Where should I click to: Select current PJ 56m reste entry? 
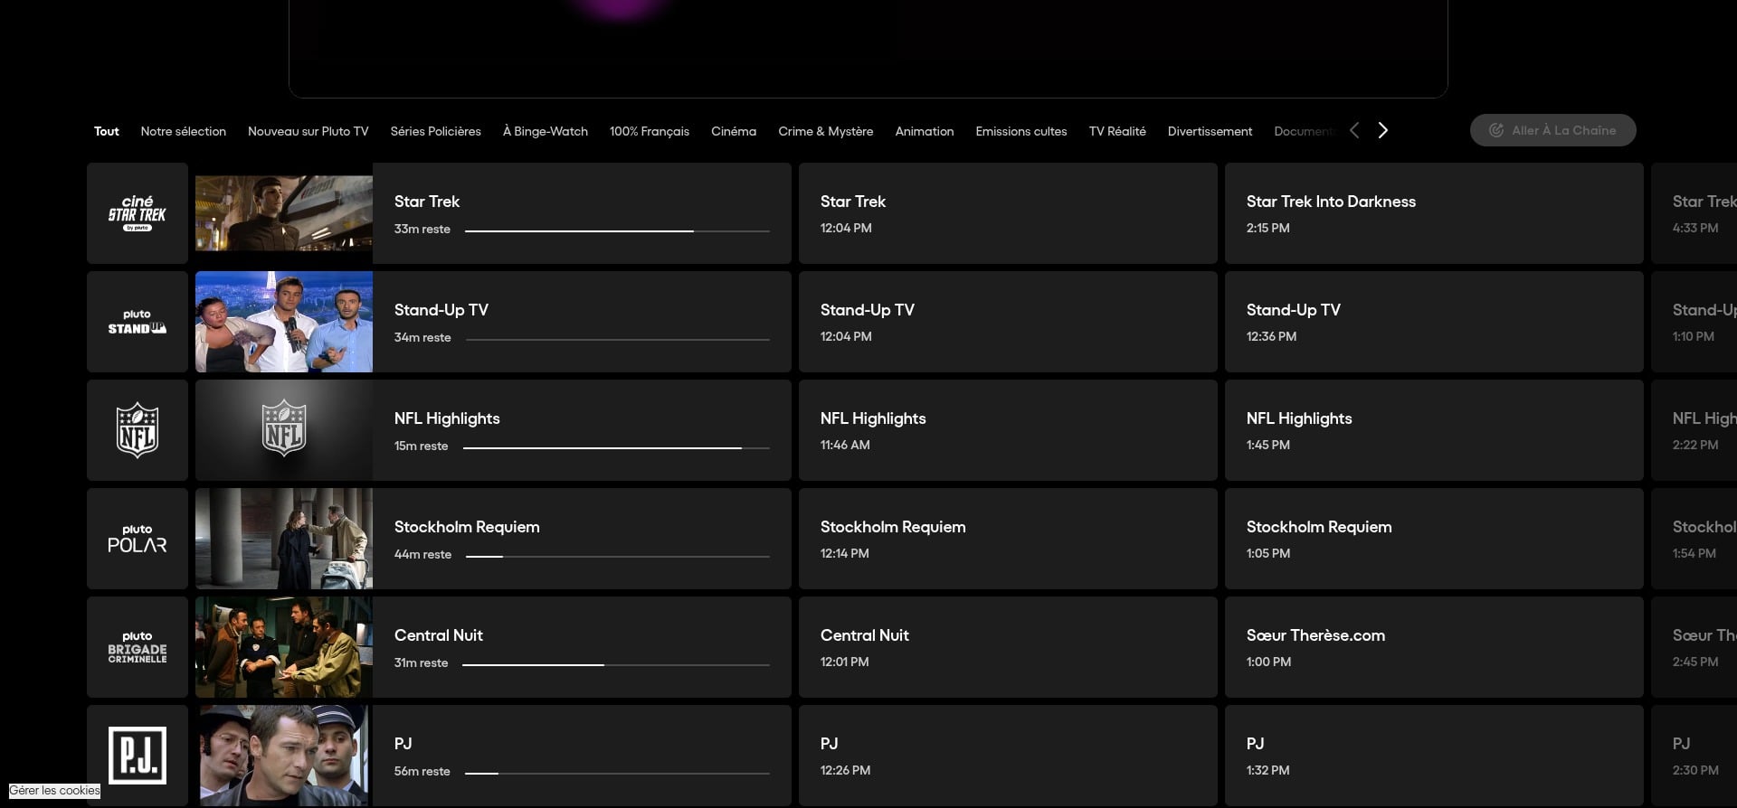582,756
